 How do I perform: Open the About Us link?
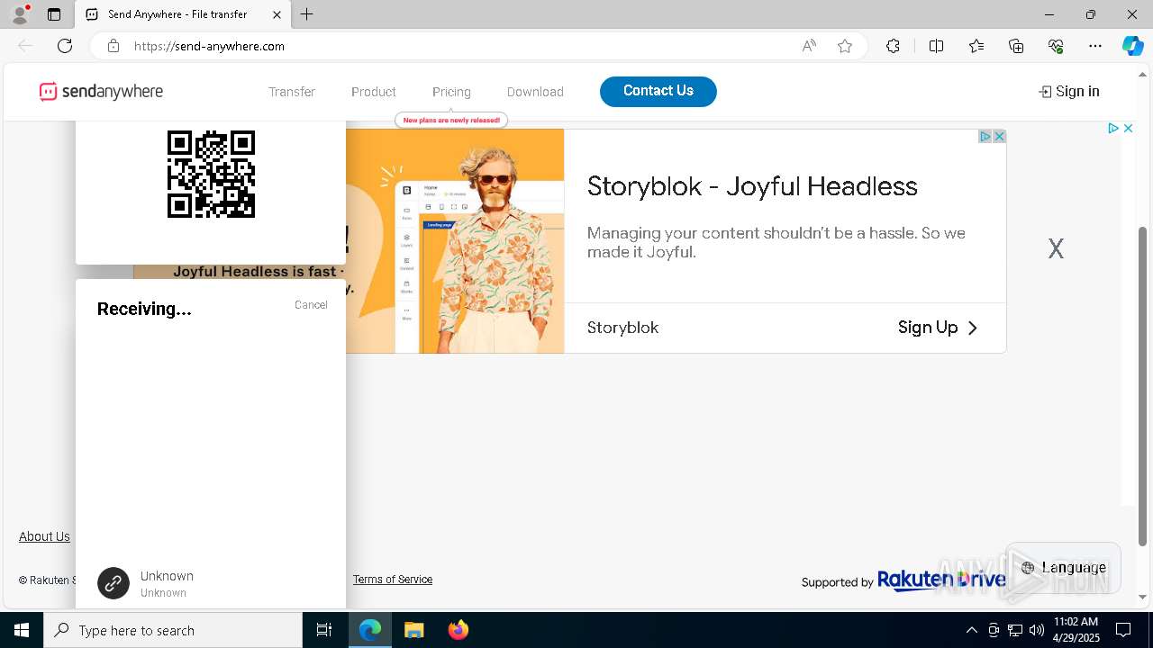click(x=44, y=536)
